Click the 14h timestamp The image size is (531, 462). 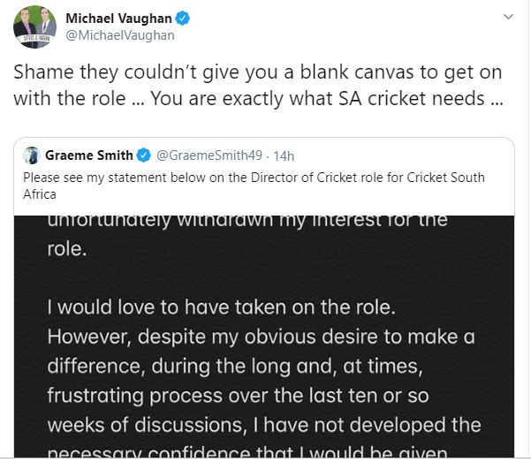[284, 155]
